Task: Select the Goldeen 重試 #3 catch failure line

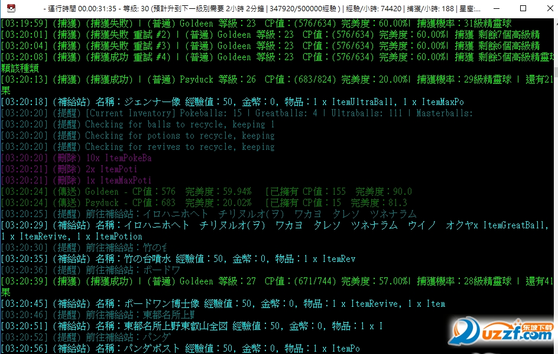Action: (270, 46)
